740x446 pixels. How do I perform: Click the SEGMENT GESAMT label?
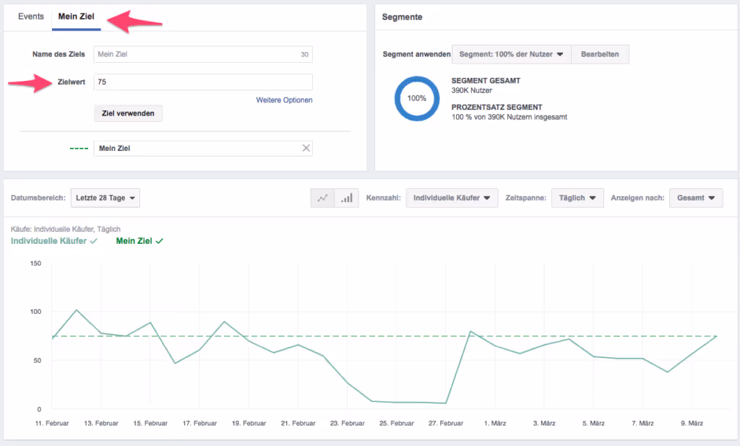[x=486, y=81]
